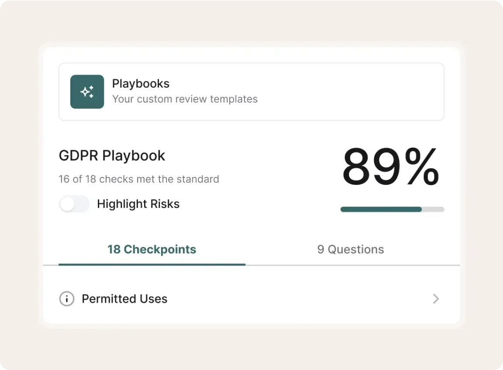Select the 18 Checkpoints tab
503x370 pixels.
(152, 249)
